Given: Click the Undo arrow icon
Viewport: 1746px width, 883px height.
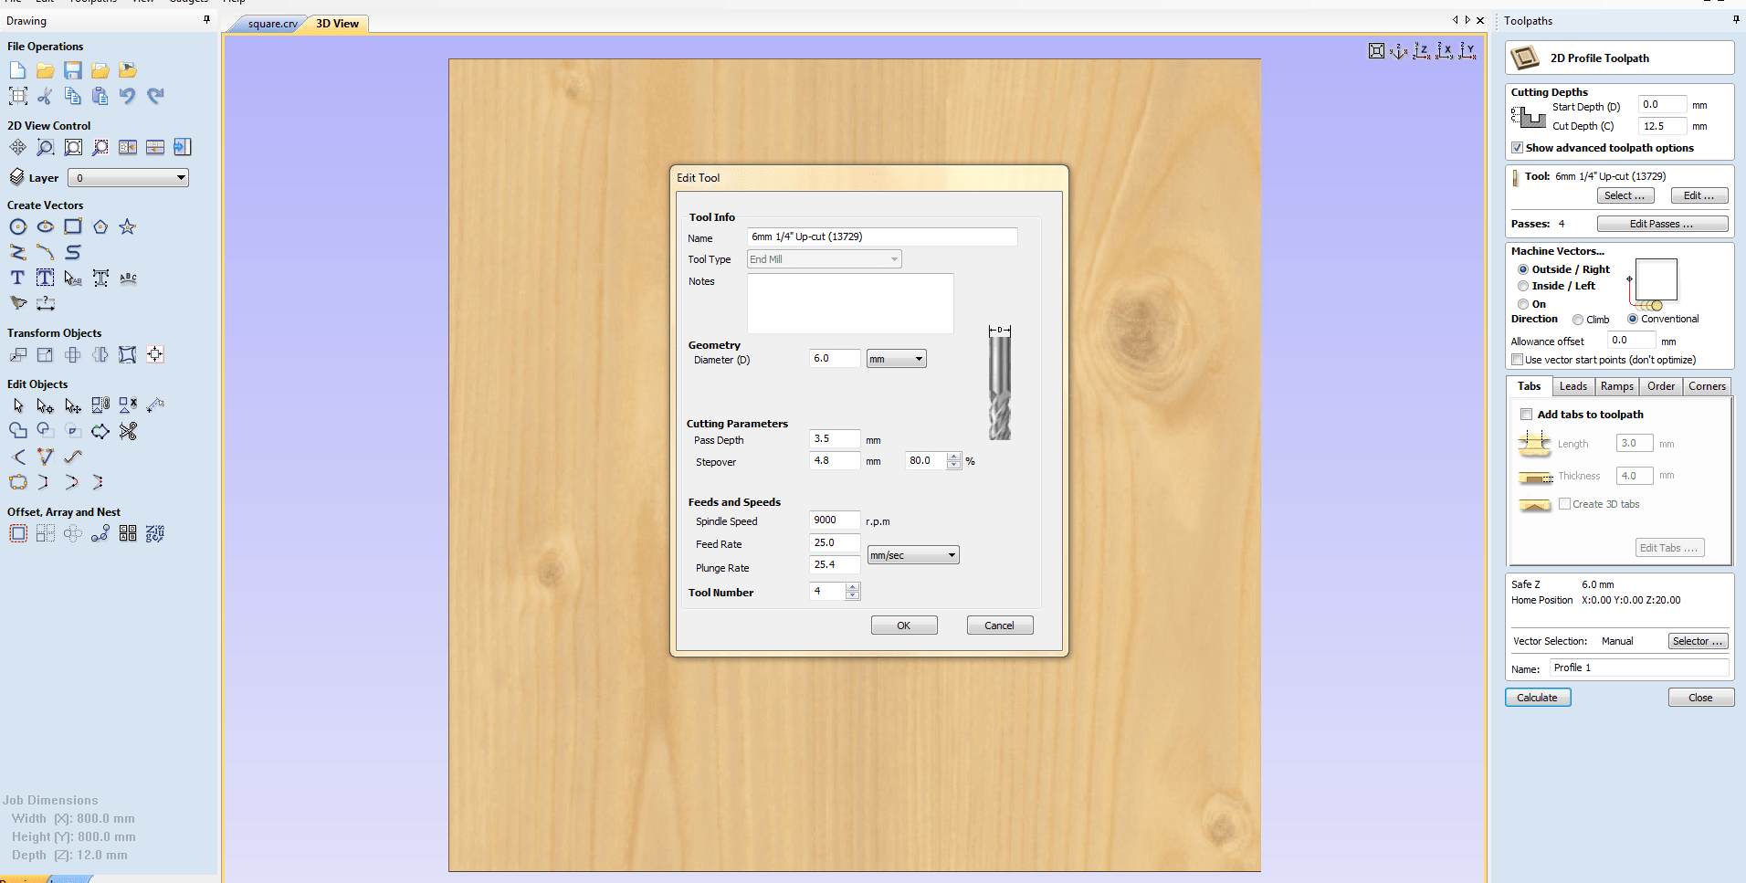Looking at the screenshot, I should [128, 96].
